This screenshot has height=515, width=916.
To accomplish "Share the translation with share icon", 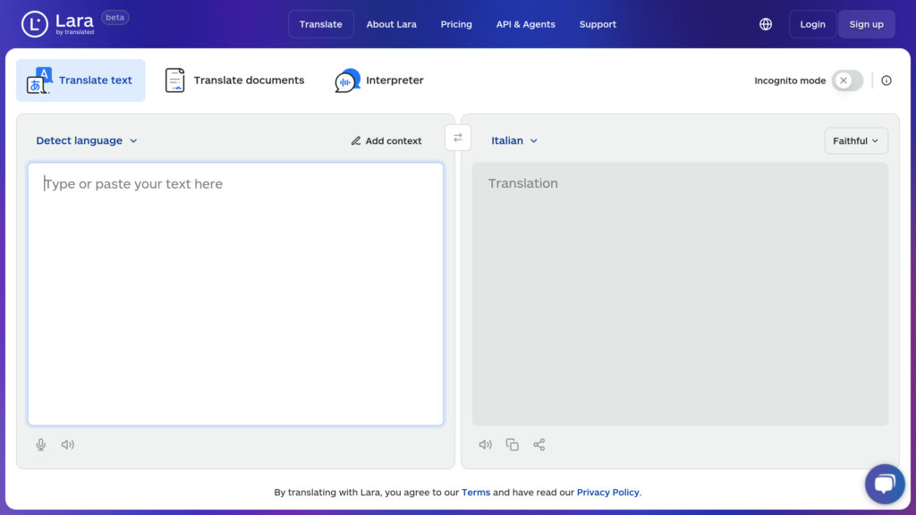I will click(539, 444).
